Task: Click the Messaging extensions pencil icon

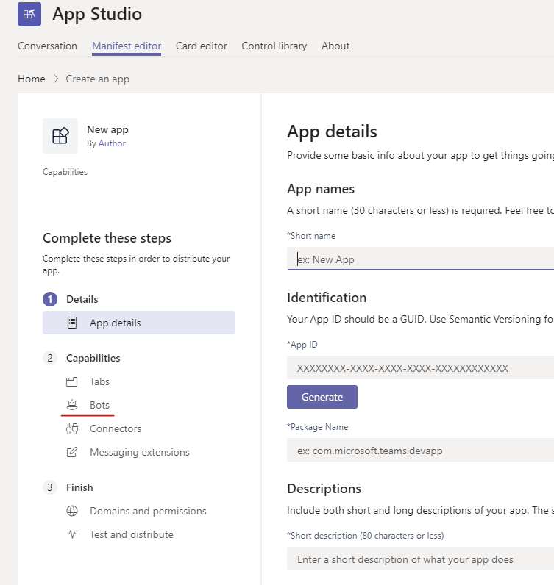Action: (72, 452)
